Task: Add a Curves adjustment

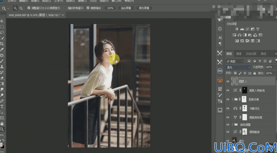Action: [x=247, y=29]
